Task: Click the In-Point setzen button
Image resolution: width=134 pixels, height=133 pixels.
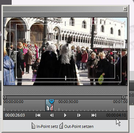Action: [45, 126]
